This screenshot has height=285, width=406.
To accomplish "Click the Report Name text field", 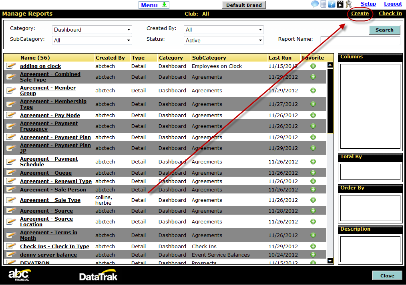I will (360, 40).
